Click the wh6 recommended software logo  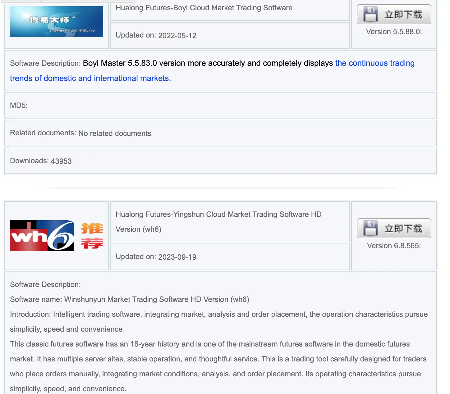[57, 236]
